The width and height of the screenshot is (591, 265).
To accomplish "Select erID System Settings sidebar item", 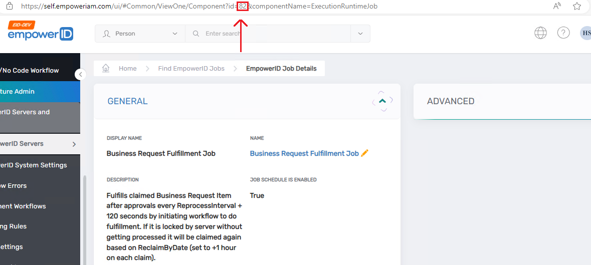I will pyautogui.click(x=40, y=165).
